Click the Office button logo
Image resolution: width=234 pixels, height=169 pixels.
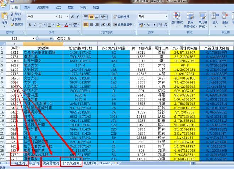point(3,3)
